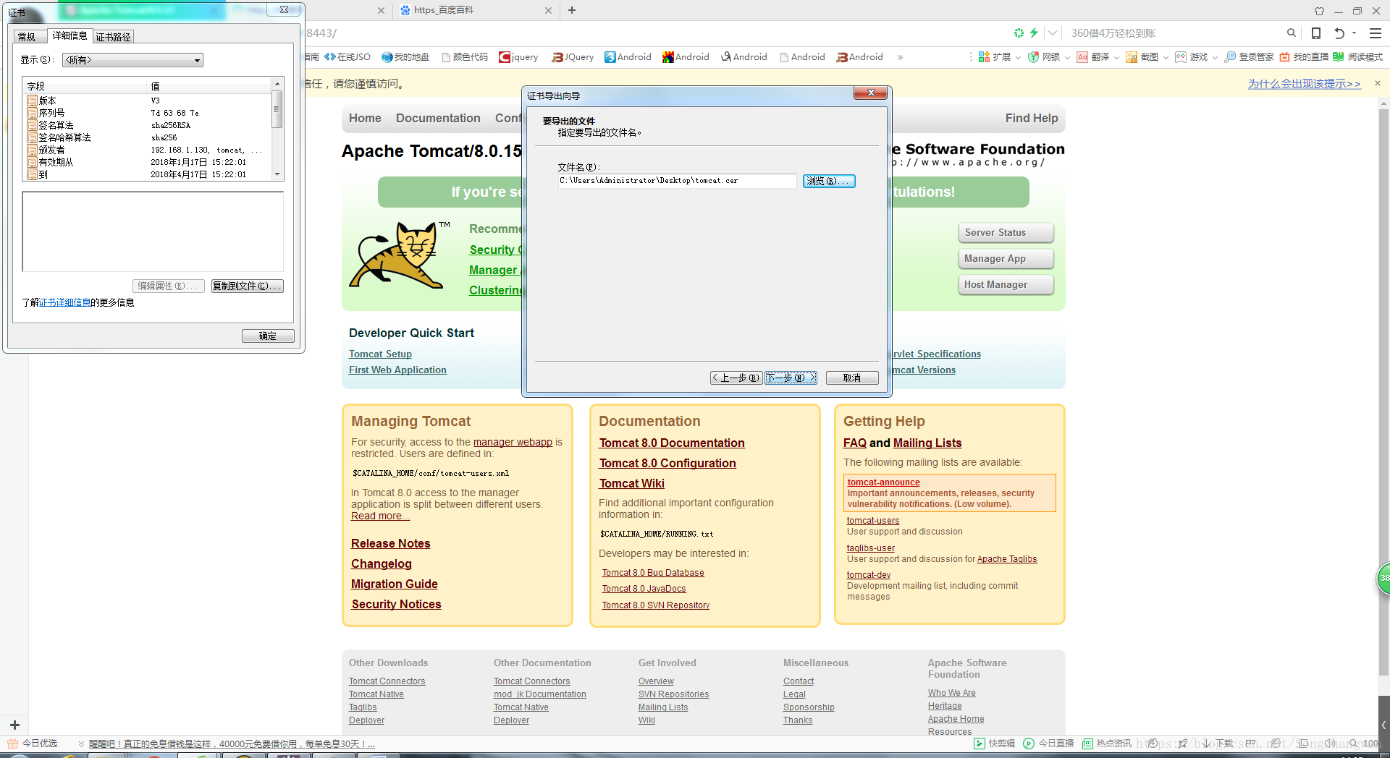Click the green camera-shutter icon in address bar

(x=1019, y=33)
